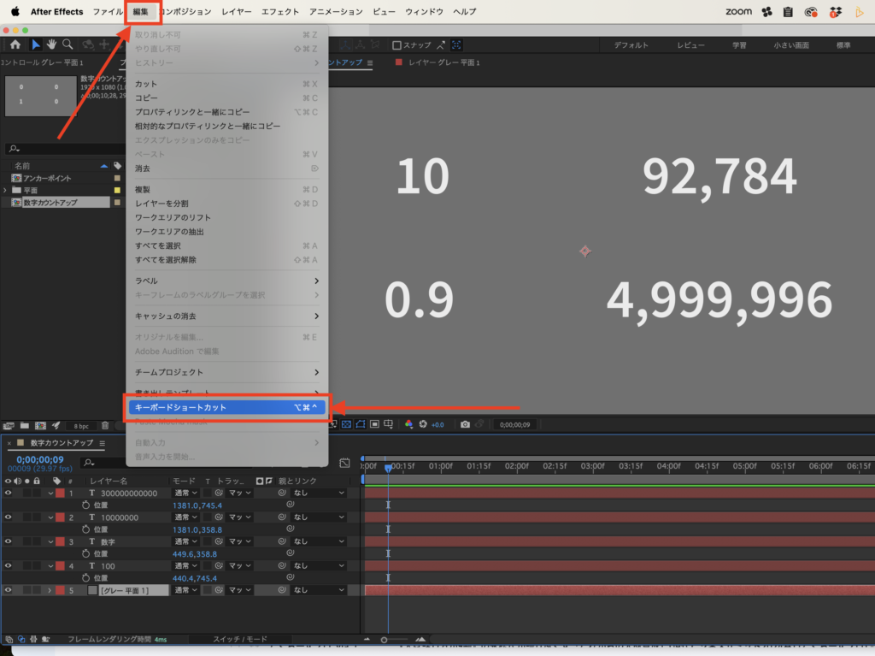Click the timeline zoom slider

coord(385,640)
